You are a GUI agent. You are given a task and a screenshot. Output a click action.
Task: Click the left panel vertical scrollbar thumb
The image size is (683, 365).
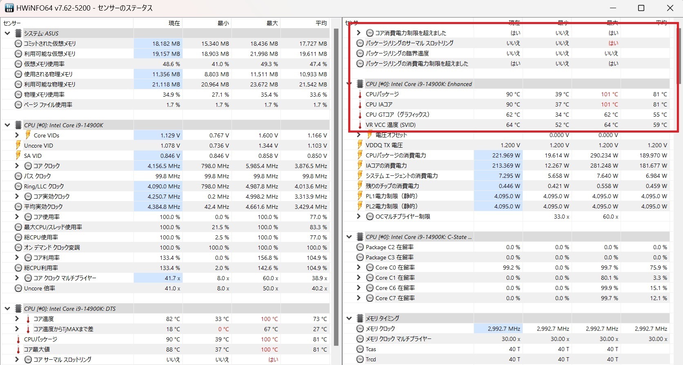pos(336,187)
